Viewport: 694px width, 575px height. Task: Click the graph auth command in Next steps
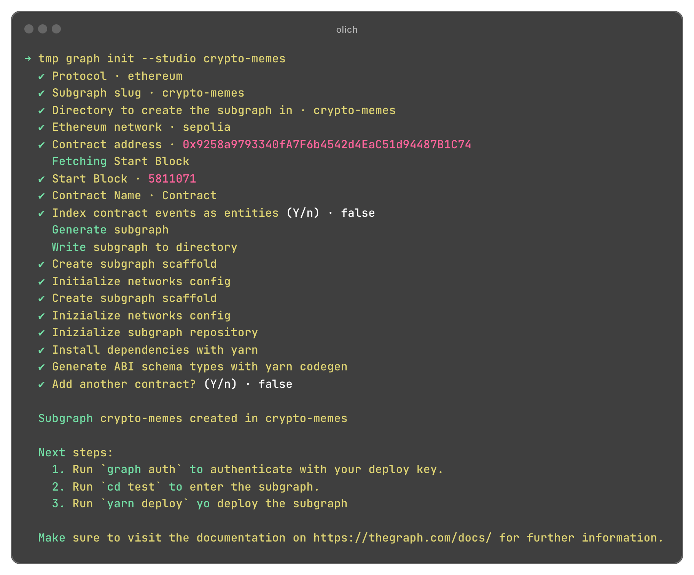[x=141, y=469]
